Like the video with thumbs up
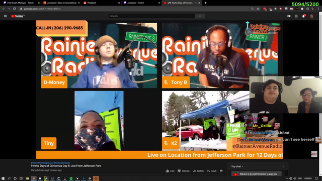This screenshot has height=181, width=322. tap(170, 171)
